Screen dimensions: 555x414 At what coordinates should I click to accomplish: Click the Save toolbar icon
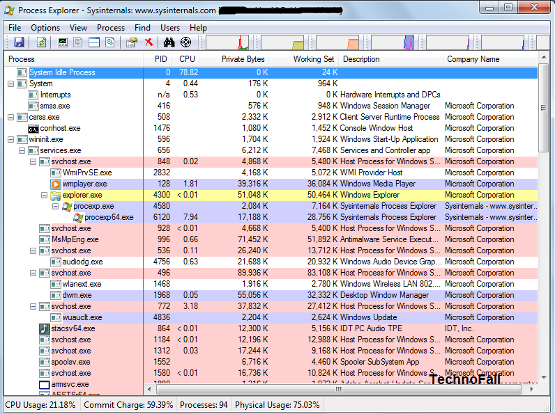(19, 42)
